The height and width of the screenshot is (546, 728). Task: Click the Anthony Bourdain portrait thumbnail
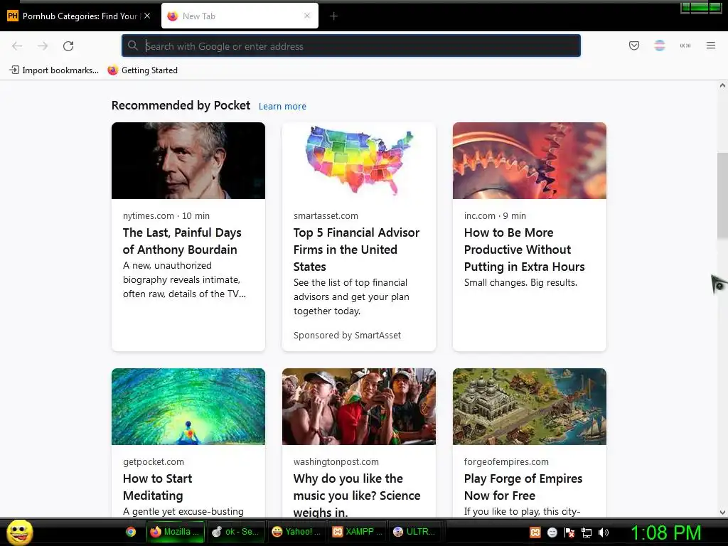click(x=188, y=161)
